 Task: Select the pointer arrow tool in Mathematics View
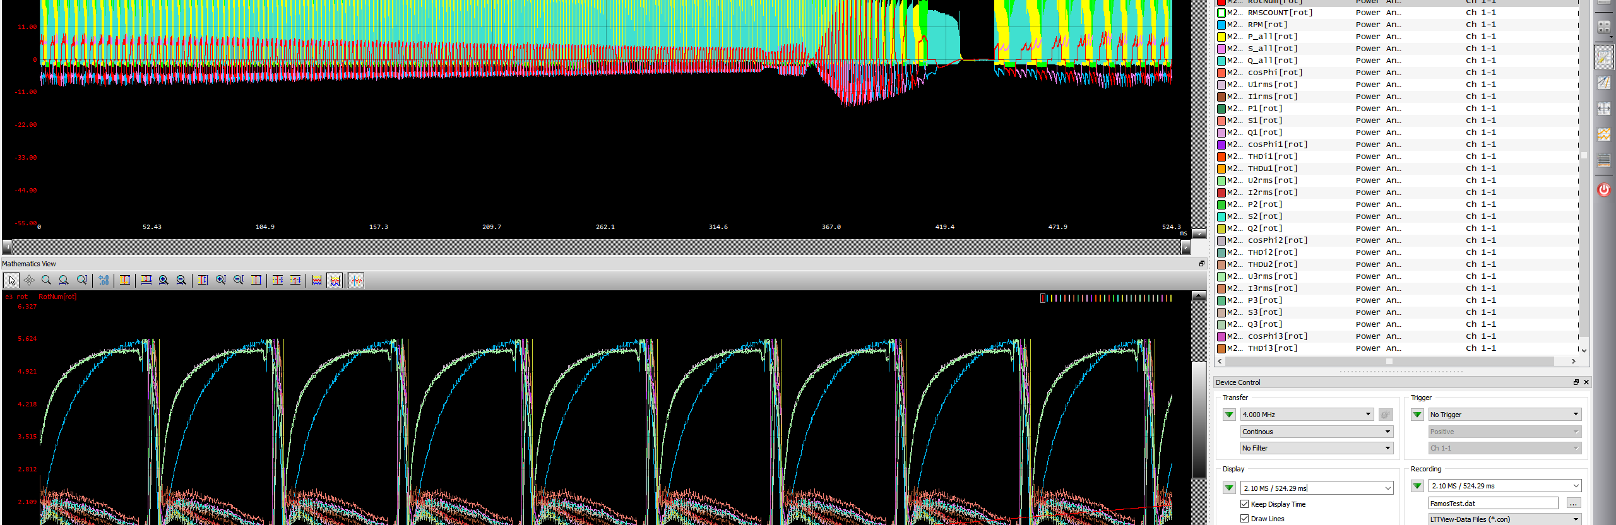11,280
